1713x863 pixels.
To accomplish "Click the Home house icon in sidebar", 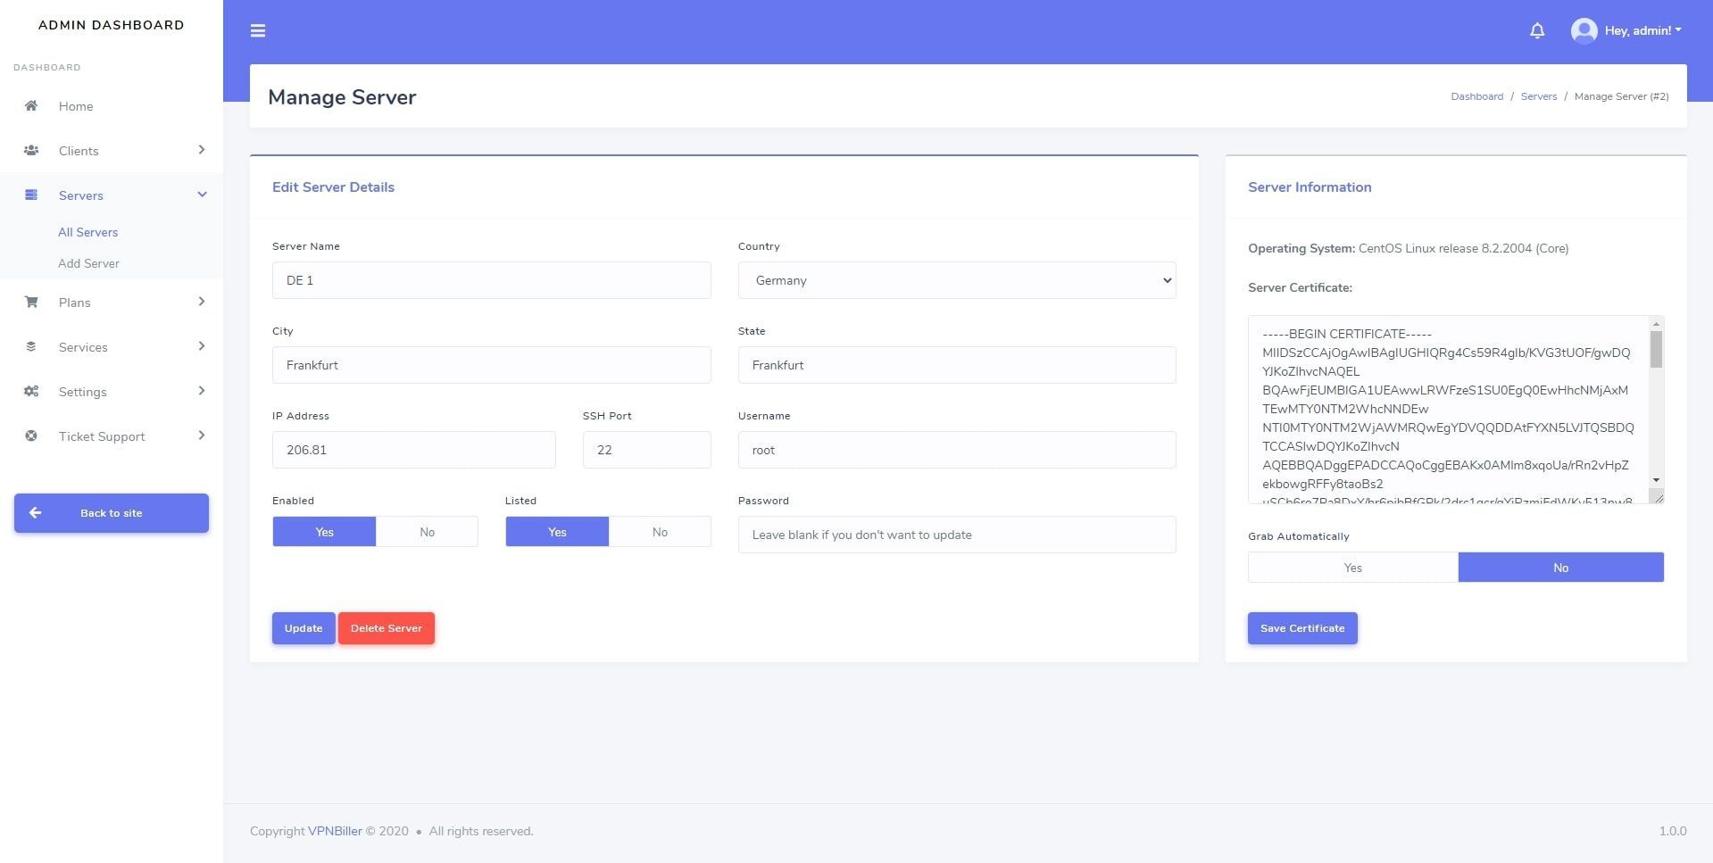I will (31, 105).
